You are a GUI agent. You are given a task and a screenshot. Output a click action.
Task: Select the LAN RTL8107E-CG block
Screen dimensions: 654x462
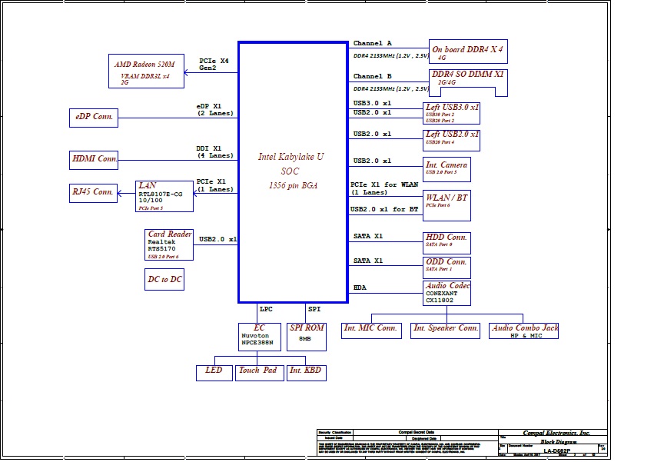pyautogui.click(x=164, y=196)
